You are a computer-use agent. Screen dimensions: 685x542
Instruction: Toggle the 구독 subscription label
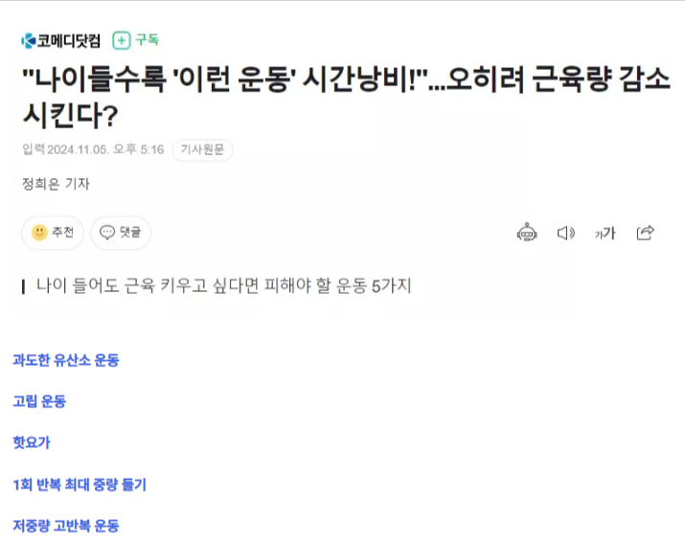(147, 40)
